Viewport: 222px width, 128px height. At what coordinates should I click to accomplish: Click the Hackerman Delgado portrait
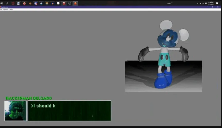[x=15, y=111]
